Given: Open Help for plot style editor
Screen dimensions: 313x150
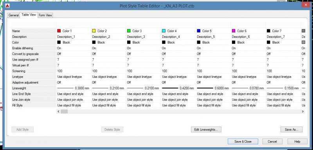Looking at the screenshot, I should pos(297,142).
